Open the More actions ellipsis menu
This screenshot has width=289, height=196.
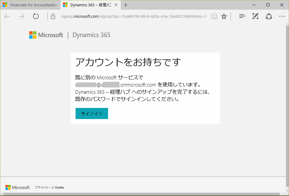pyautogui.click(x=282, y=16)
